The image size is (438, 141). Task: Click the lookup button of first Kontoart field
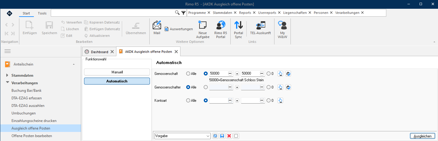pos(230,100)
